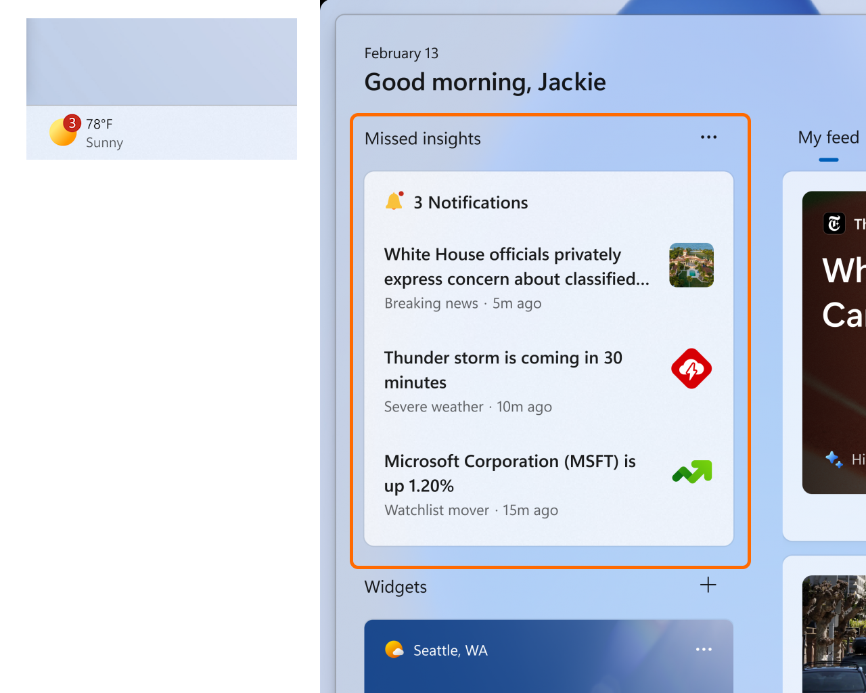Click the New York Times logo icon
Viewport: 866px width, 693px height.
click(834, 223)
